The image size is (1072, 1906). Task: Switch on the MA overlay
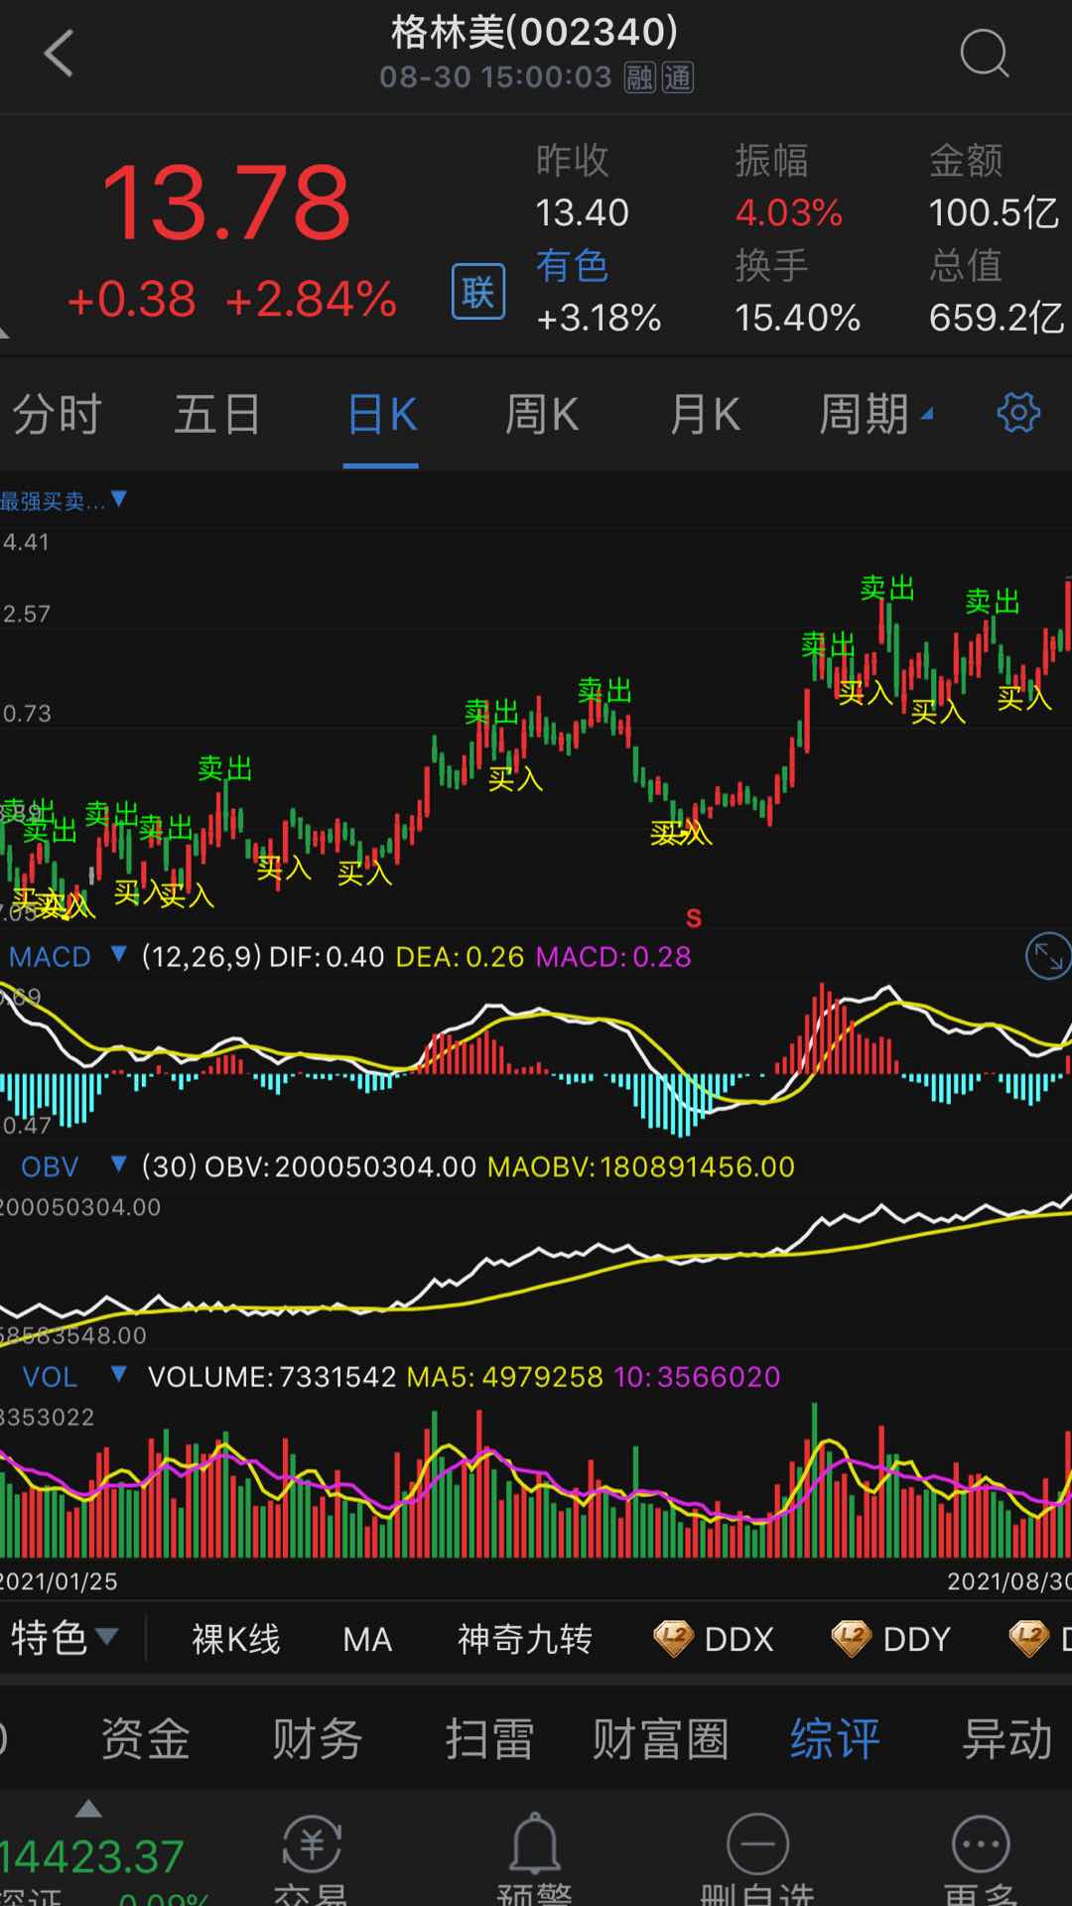point(367,1639)
